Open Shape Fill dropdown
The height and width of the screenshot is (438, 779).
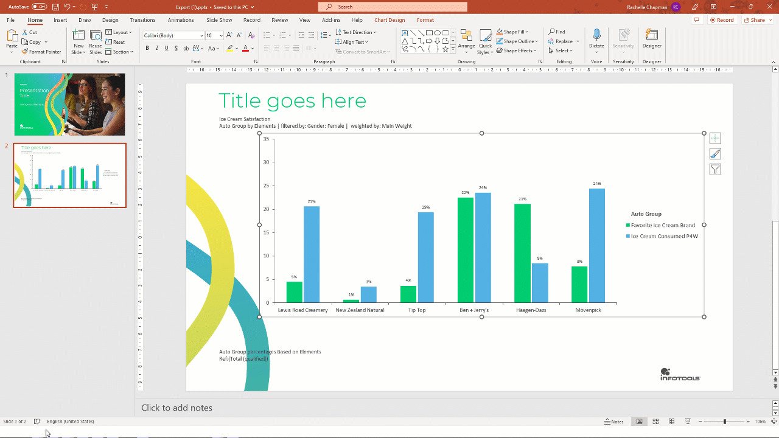point(512,32)
